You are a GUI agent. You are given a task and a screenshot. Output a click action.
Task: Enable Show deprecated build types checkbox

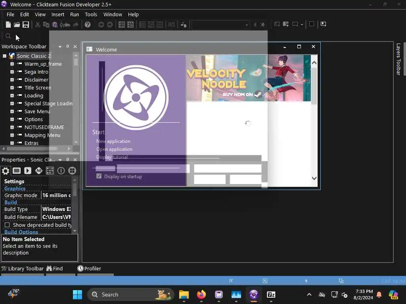coord(7,225)
